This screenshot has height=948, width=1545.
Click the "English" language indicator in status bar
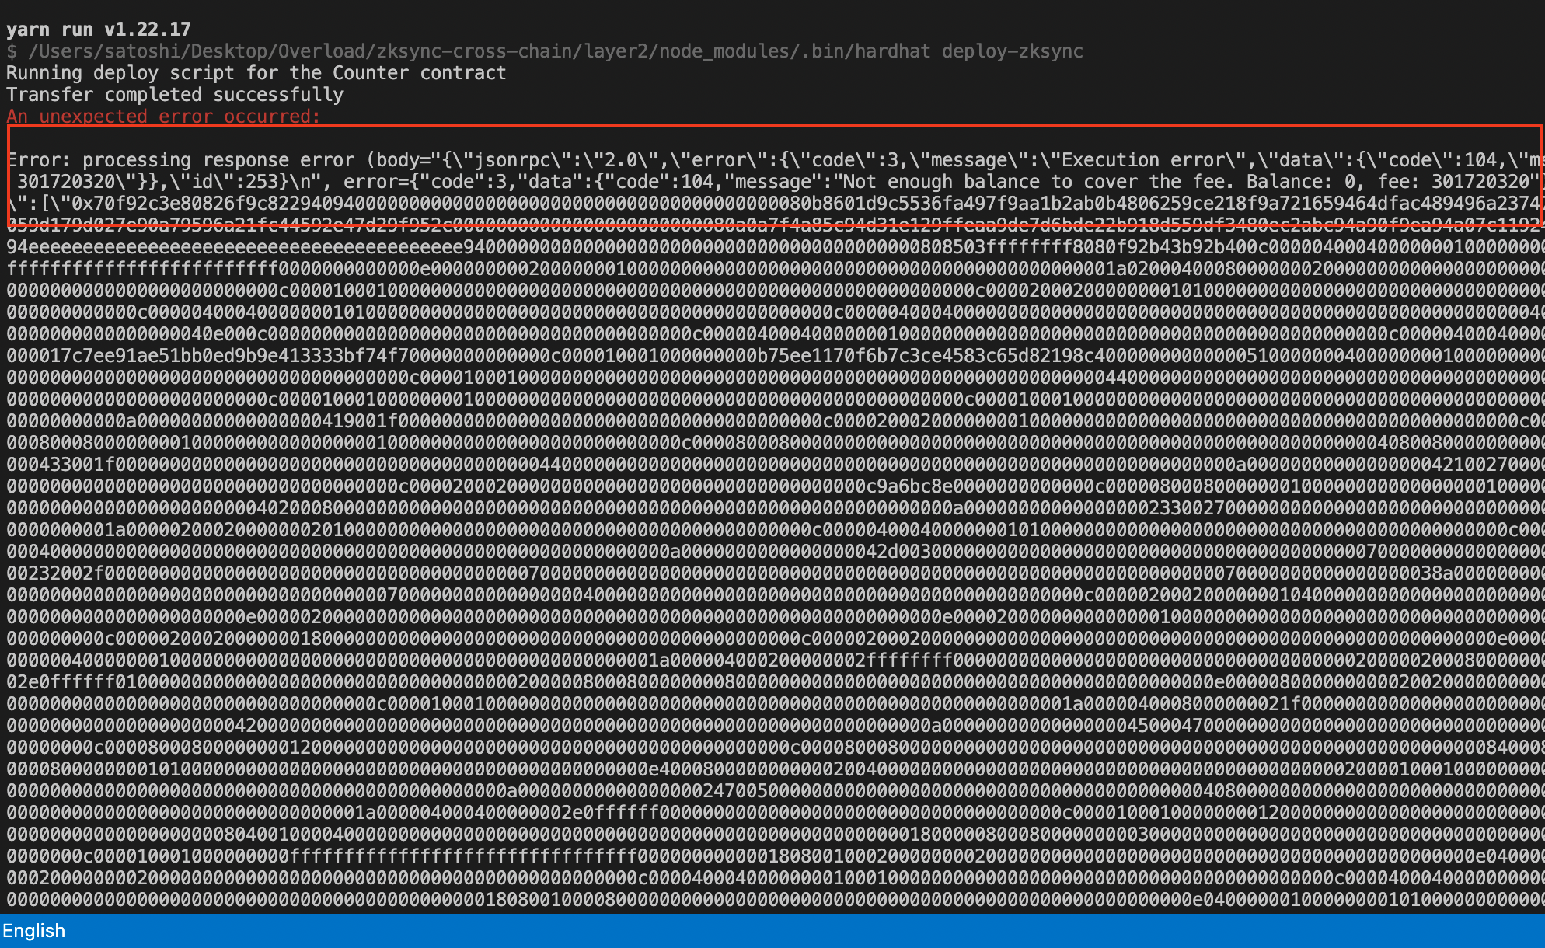pyautogui.click(x=35, y=931)
